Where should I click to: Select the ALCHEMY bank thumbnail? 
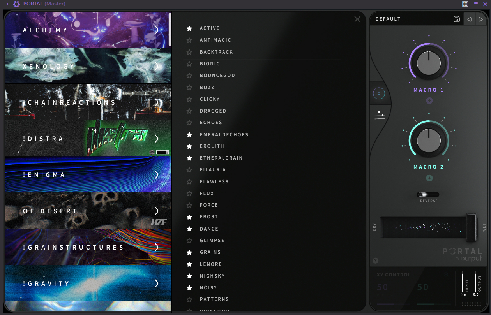coord(88,30)
